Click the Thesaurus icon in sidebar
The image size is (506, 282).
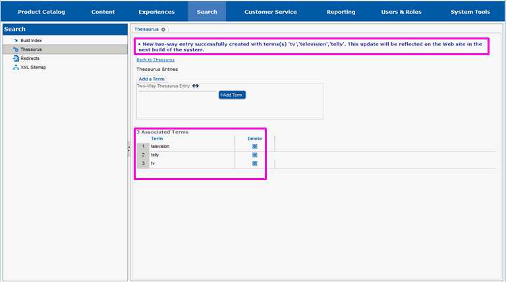point(16,49)
